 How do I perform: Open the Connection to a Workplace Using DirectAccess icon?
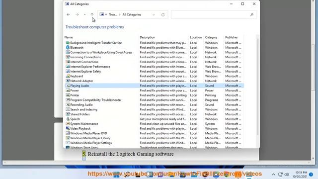click(x=68, y=52)
